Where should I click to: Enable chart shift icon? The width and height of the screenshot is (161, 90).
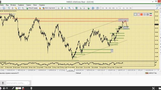click(84, 8)
